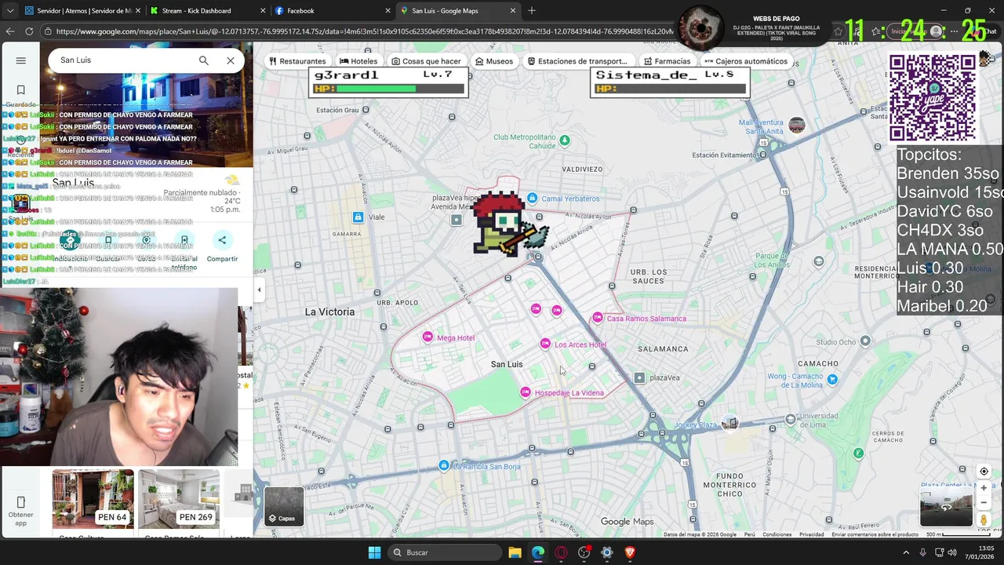This screenshot has width=1004, height=565.
Task: Click the Hospedaje La Videna pin
Action: pos(526,392)
